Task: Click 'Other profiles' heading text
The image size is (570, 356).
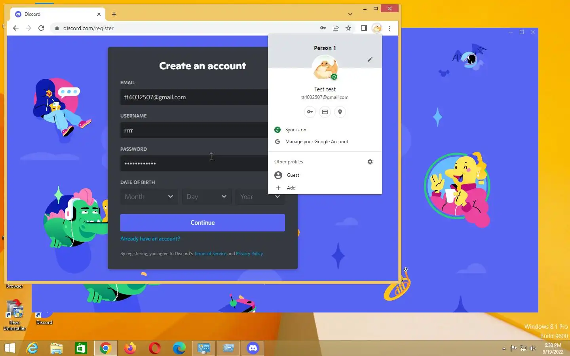Action: pos(289,162)
